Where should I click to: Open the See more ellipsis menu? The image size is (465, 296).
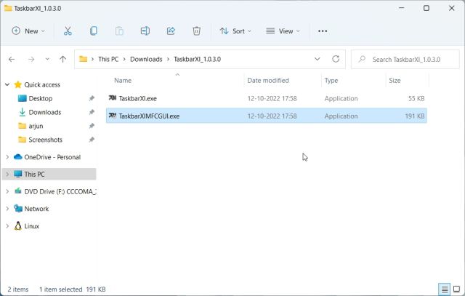tap(323, 31)
